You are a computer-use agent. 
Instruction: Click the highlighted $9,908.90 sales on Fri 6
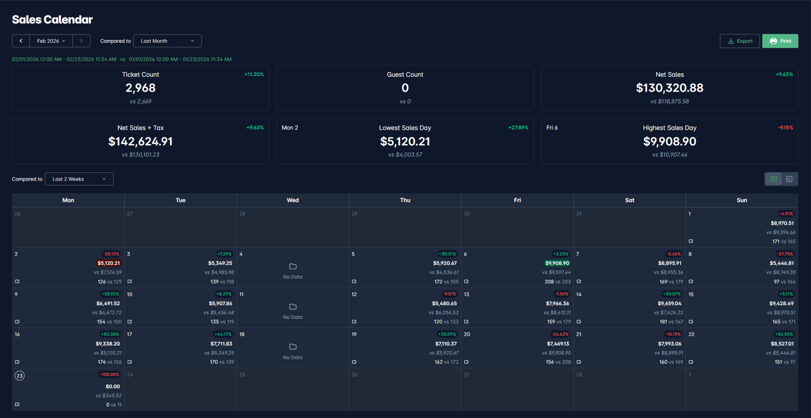click(x=557, y=263)
